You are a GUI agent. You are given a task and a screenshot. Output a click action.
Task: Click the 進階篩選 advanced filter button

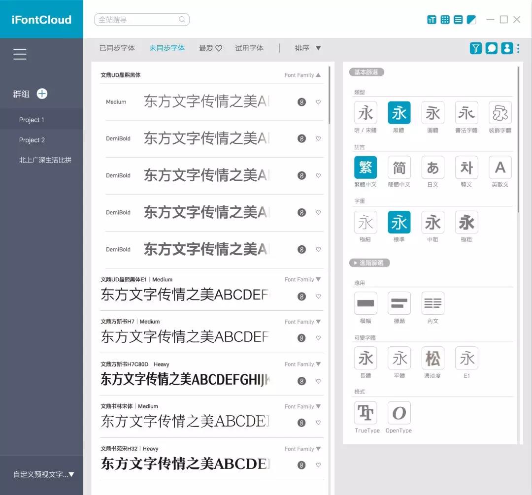pos(369,263)
